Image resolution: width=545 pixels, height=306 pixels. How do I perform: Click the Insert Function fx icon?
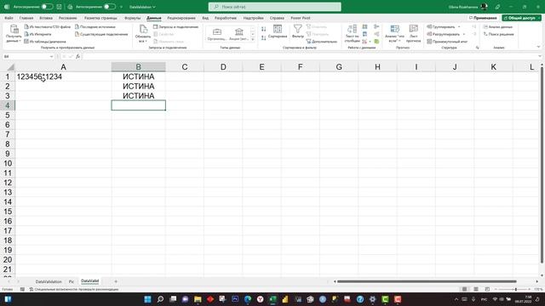77,57
